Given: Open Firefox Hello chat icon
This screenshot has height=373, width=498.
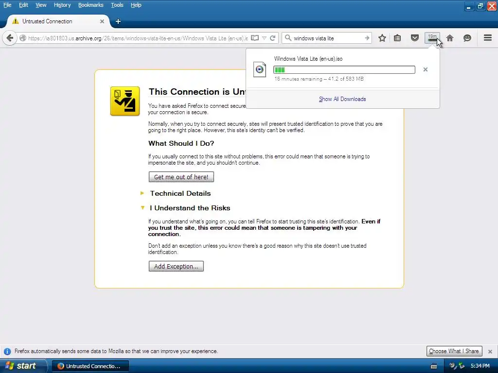Looking at the screenshot, I should 467,38.
